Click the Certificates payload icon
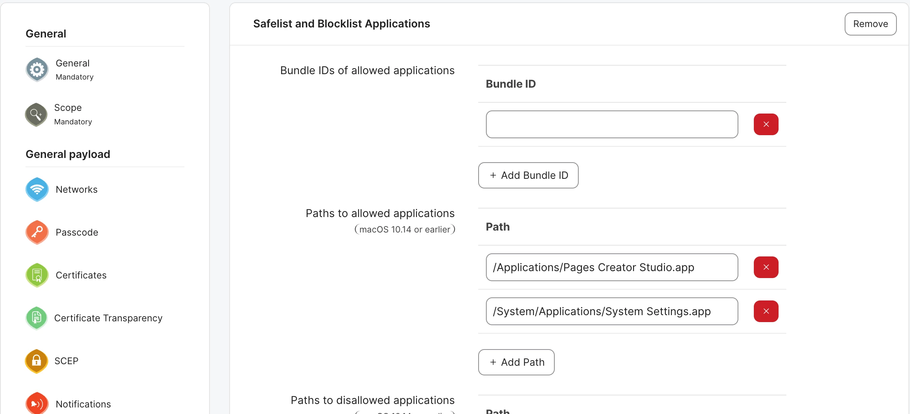Image resolution: width=910 pixels, height=414 pixels. [37, 275]
